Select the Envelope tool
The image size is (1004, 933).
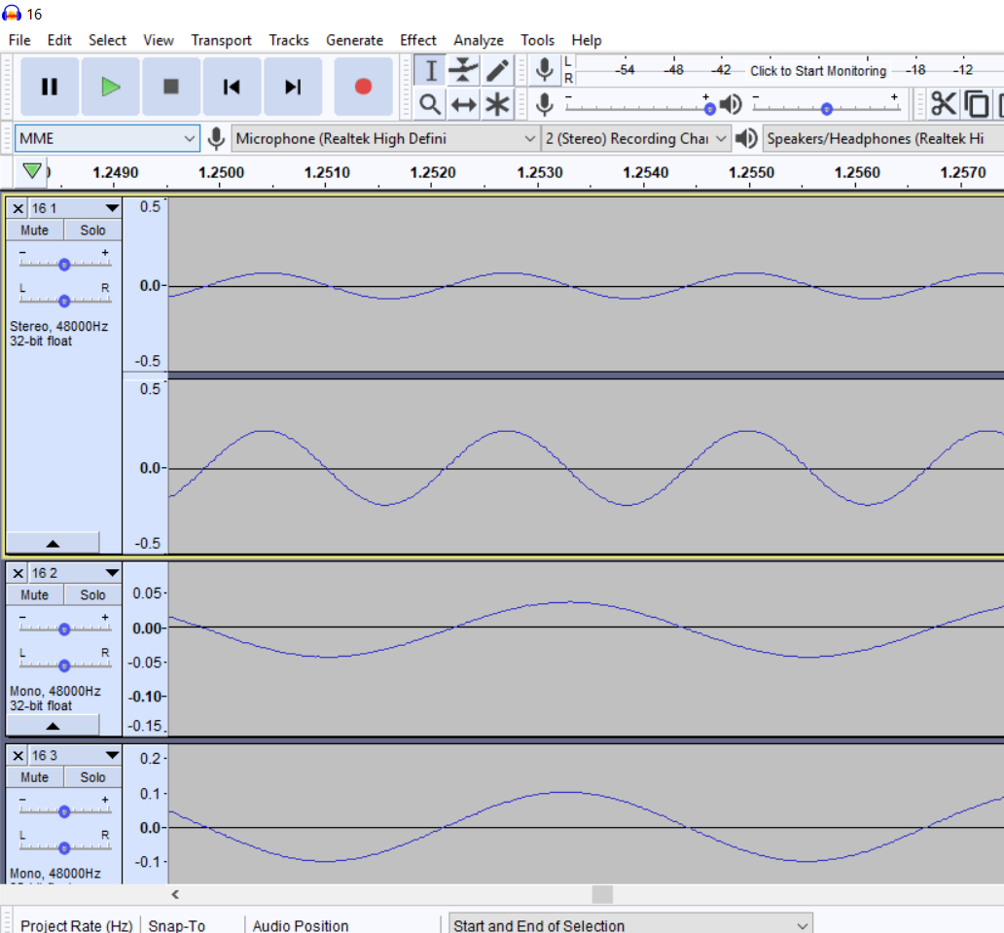click(x=464, y=70)
